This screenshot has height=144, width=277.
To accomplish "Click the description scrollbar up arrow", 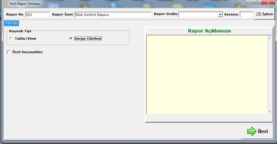I will point(269,38).
